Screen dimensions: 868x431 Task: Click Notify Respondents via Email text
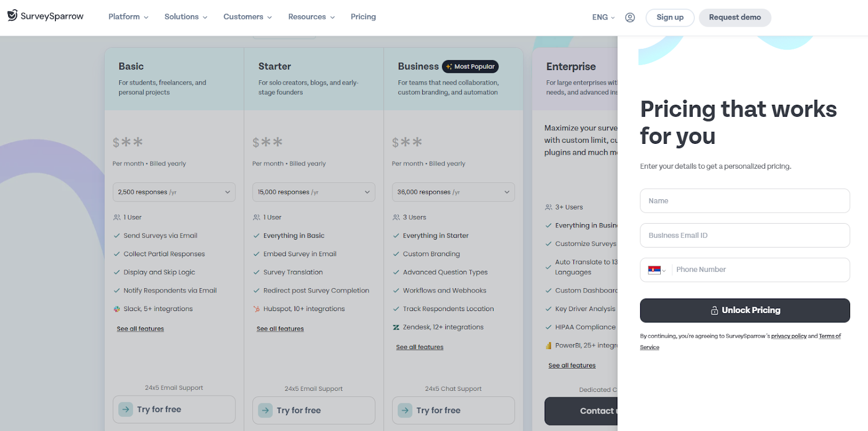pyautogui.click(x=170, y=291)
